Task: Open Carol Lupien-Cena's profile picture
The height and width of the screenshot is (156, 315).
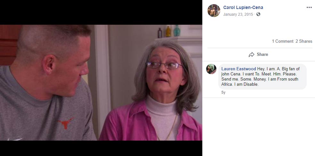Action: tap(214, 11)
